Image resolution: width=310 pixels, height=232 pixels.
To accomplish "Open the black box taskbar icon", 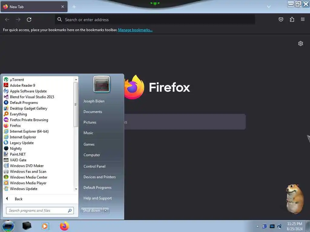I will (x=27, y=226).
